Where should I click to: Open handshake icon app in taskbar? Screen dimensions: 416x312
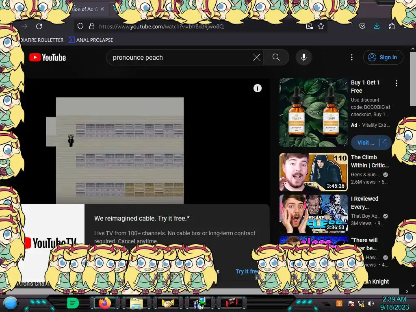[168, 303]
